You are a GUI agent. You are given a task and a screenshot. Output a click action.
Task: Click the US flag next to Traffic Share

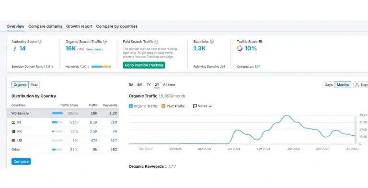click(x=261, y=42)
